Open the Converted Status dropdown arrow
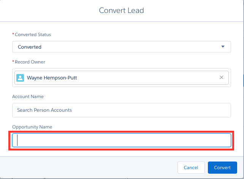Screen dimensions: 244x179 click(x=223, y=47)
